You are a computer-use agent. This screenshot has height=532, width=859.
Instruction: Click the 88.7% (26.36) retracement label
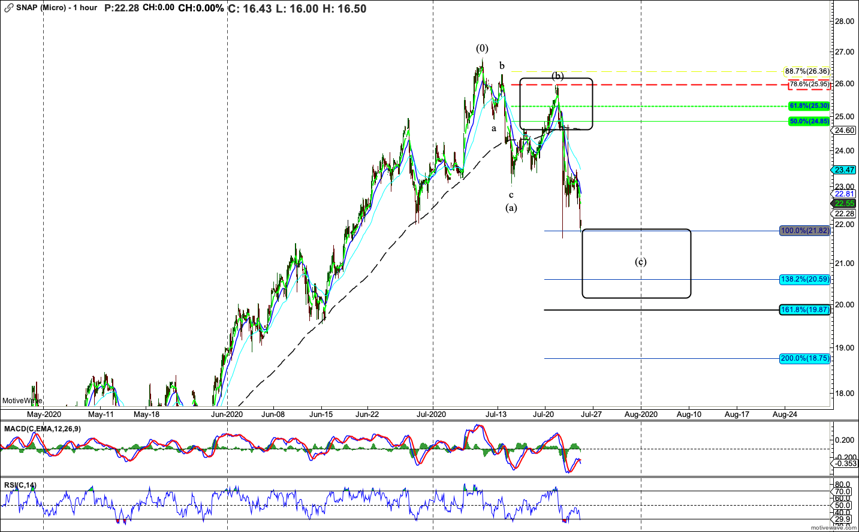(807, 71)
